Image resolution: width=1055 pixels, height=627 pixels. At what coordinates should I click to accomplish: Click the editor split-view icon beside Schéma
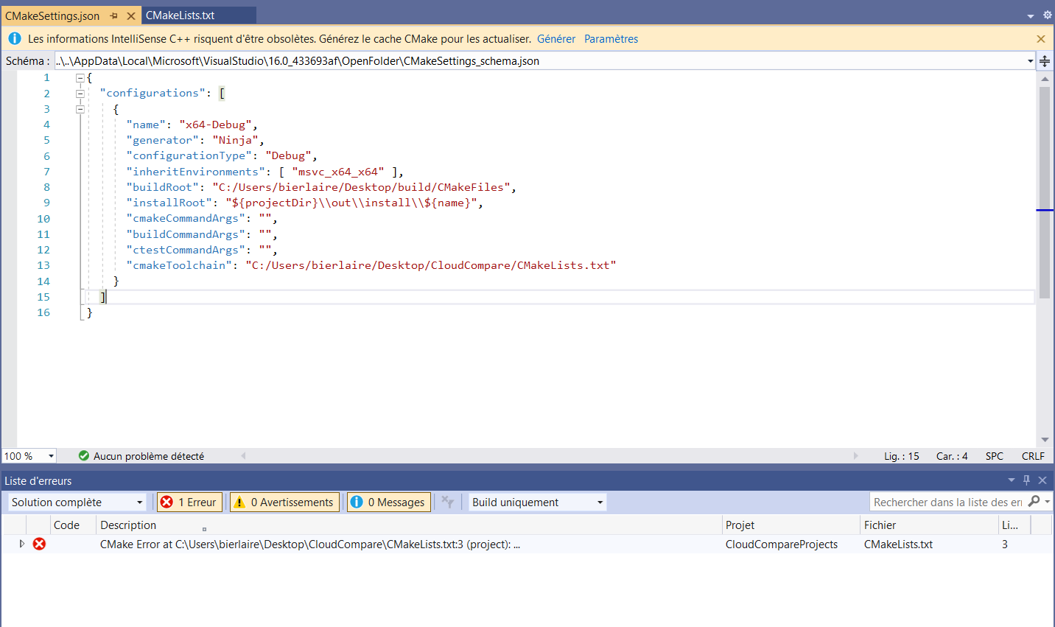1045,61
